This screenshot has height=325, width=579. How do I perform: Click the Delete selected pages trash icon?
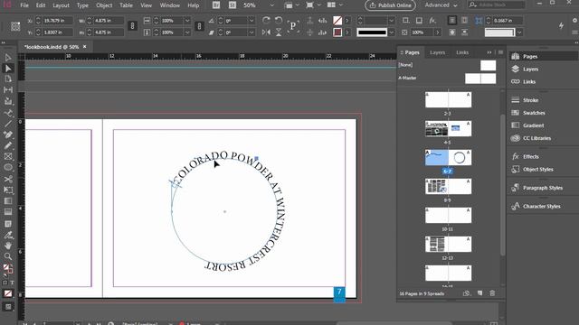(492, 293)
